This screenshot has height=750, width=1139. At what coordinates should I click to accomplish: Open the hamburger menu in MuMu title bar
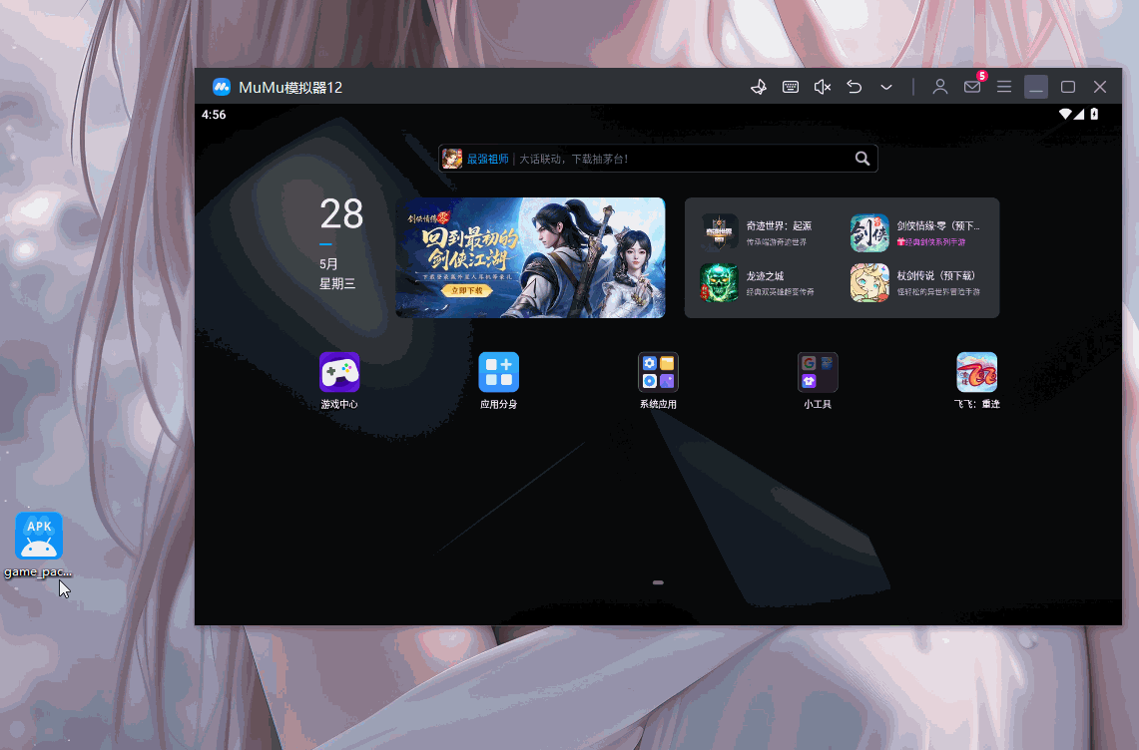click(1004, 87)
